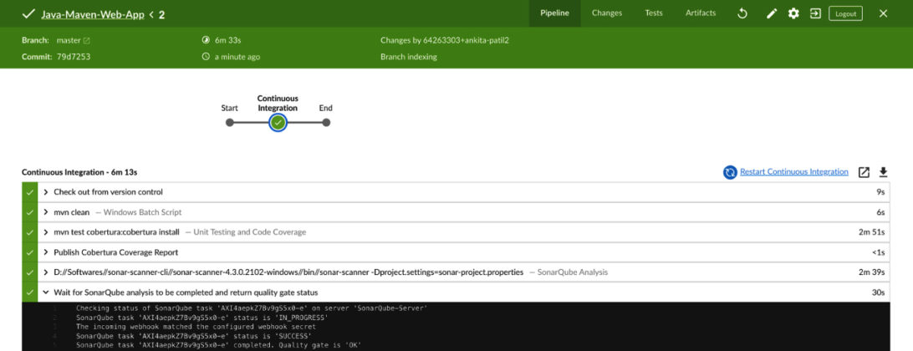Click the Java-Maven-Web-App pipeline link

tap(92, 14)
